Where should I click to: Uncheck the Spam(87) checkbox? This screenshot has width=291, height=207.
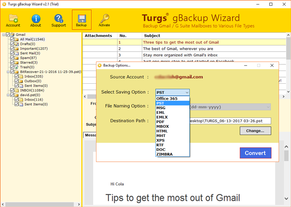[12, 58]
